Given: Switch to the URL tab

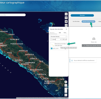Looking at the screenshot, I should pyautogui.click(x=60, y=33).
